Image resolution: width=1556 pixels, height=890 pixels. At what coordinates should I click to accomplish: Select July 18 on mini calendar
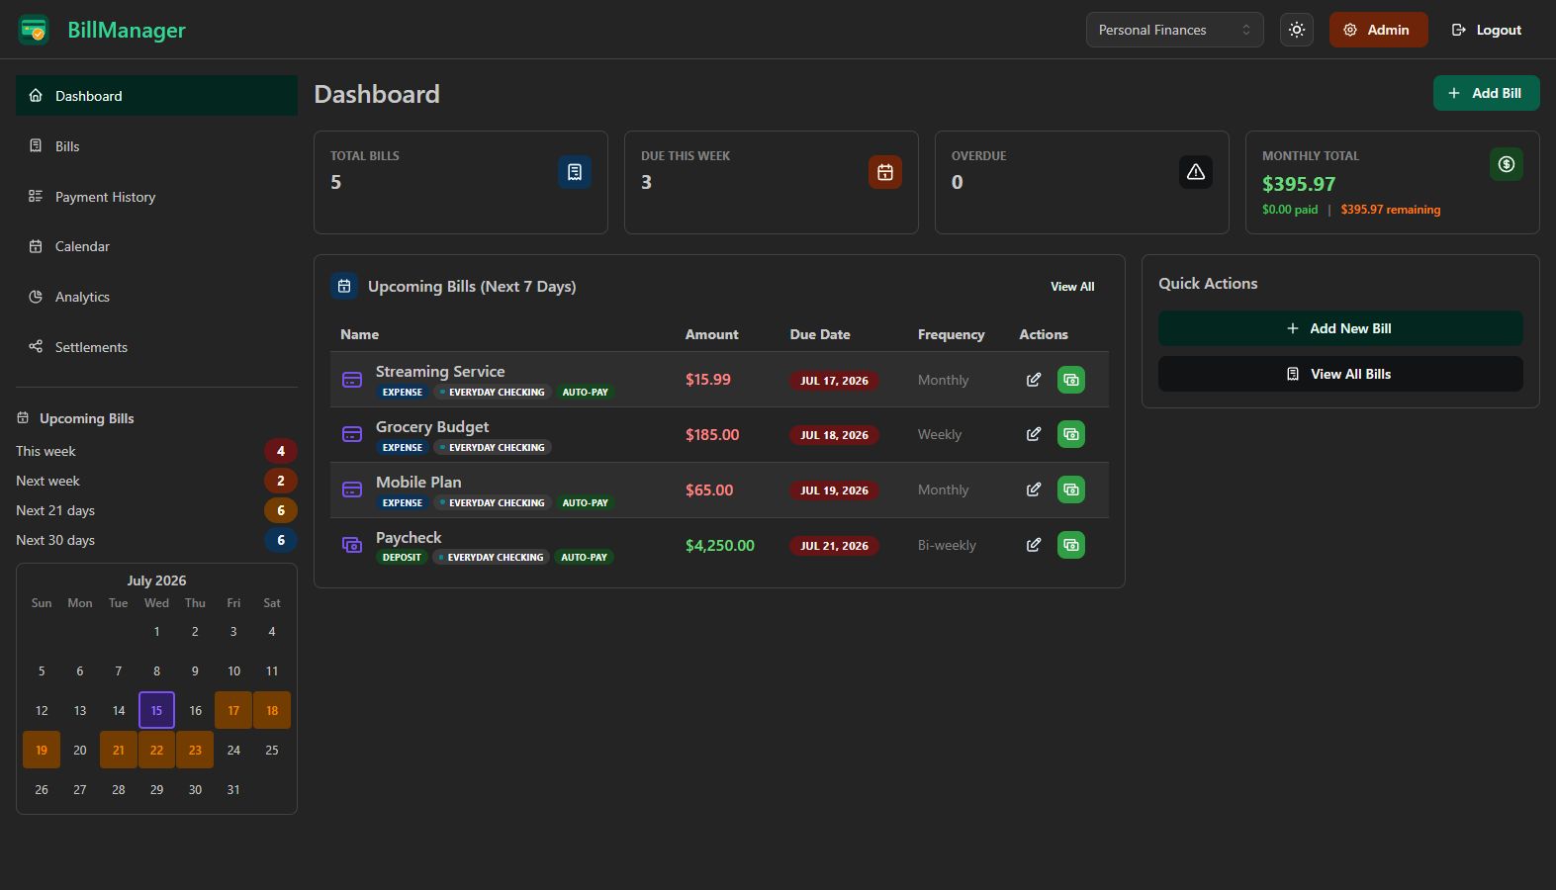pyautogui.click(x=272, y=710)
